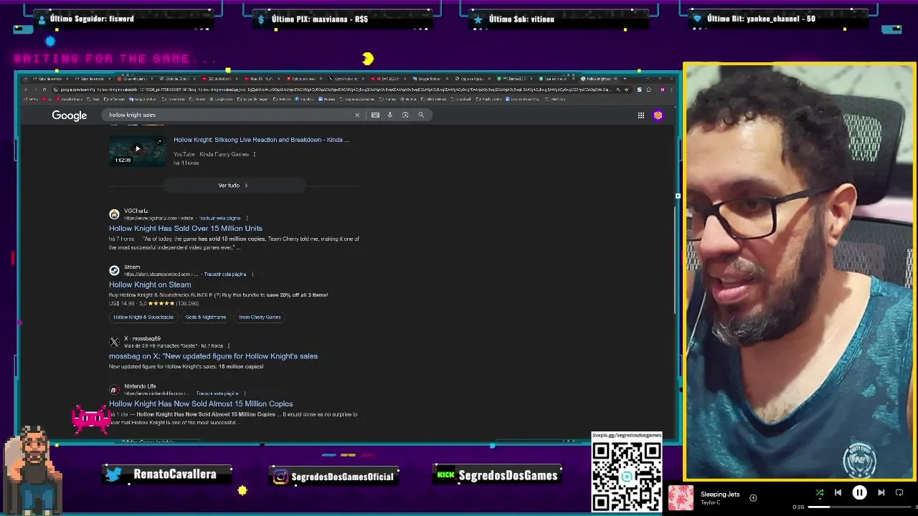Translate the Nintendo Life page link

217,393
